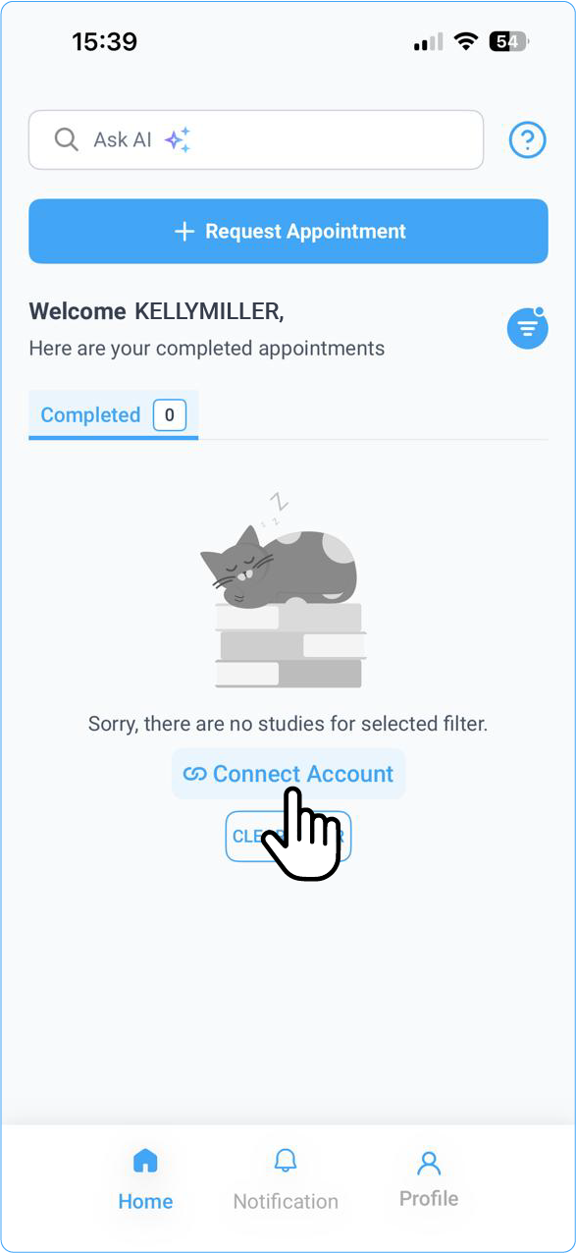This screenshot has height=1253, width=576.
Task: Open the Profile person icon
Action: click(x=428, y=1163)
